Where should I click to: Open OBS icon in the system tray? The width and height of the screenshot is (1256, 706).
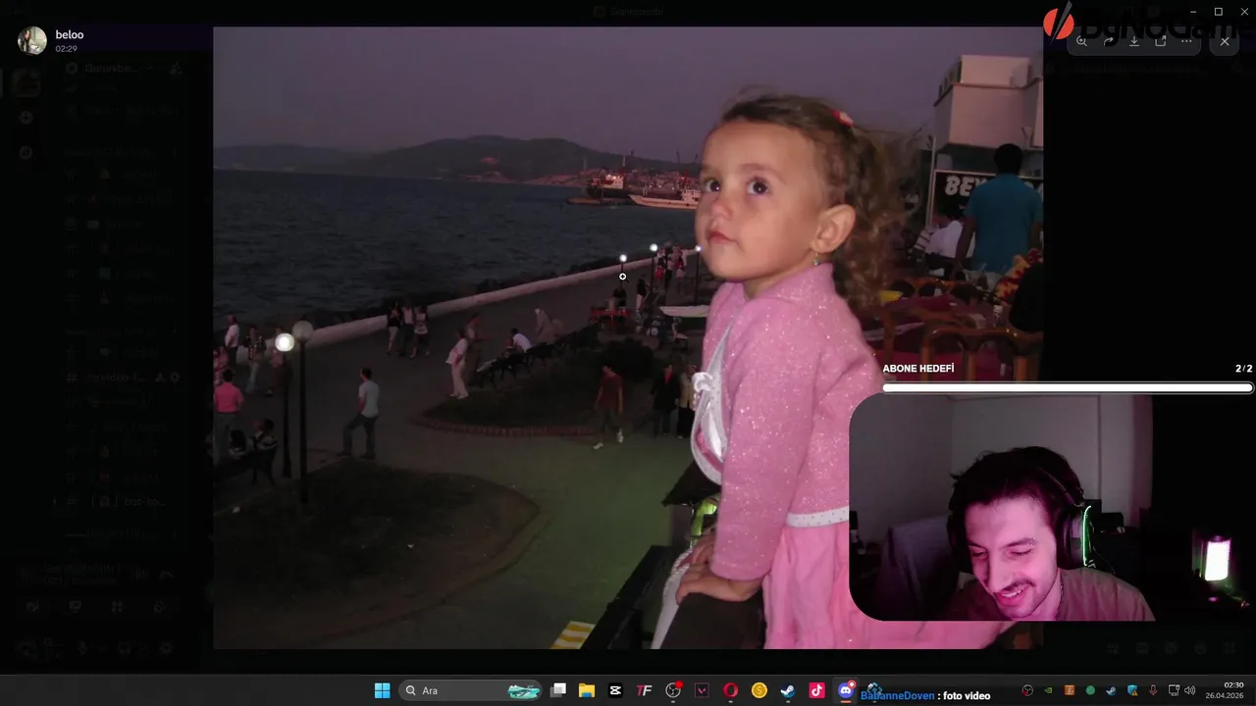[x=1027, y=690]
